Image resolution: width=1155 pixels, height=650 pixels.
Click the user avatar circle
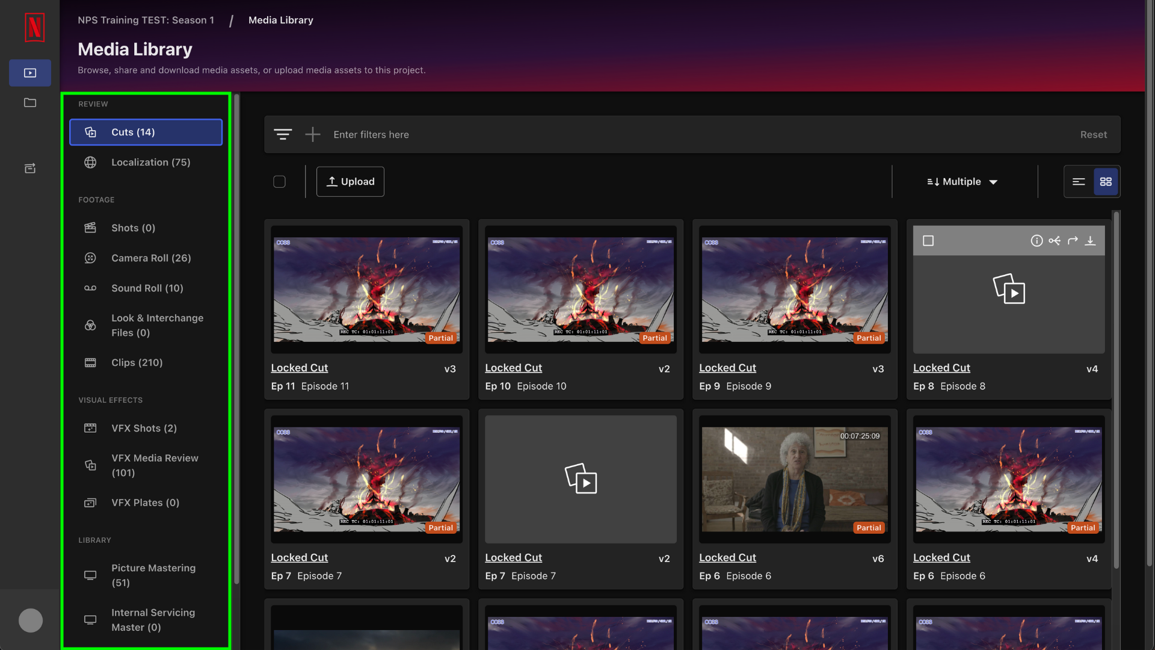31,621
